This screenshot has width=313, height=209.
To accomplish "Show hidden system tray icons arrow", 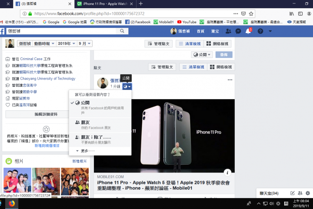I will tap(259, 204).
